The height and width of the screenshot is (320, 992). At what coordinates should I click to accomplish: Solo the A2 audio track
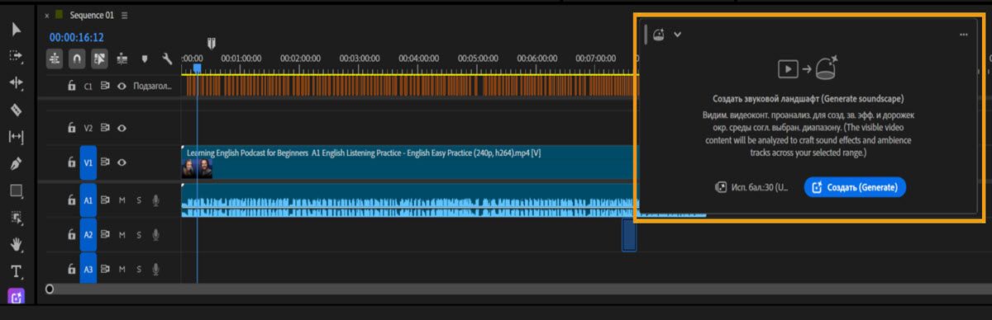(139, 235)
